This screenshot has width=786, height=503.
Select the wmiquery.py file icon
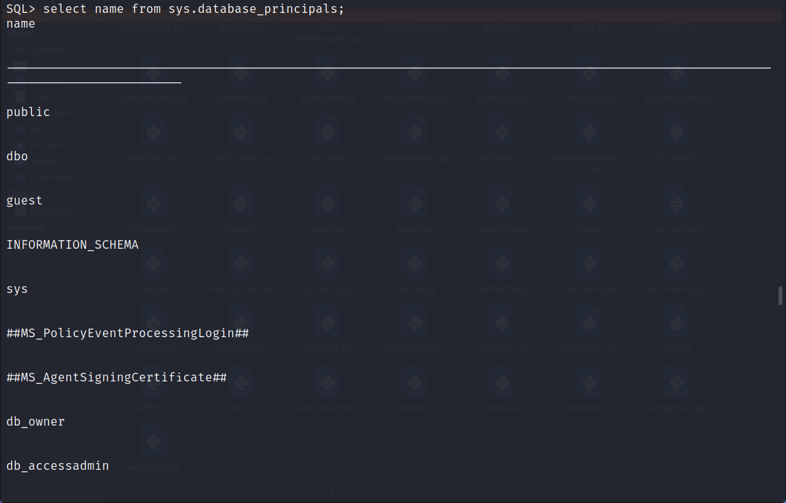pos(154,441)
